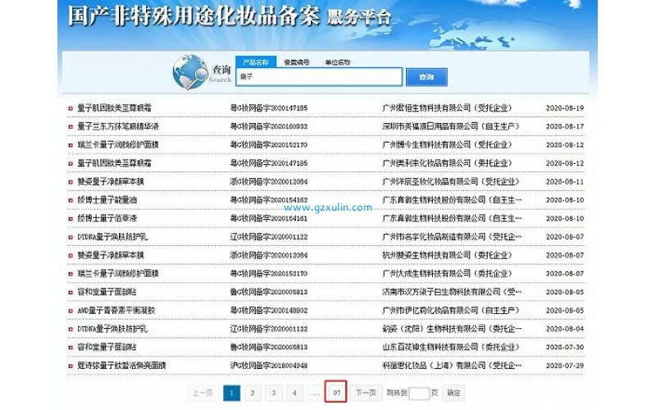Screen dimensions: 656x410
Task: Open 容和堂量子 product dated 2020-08-05
Action: 107,292
